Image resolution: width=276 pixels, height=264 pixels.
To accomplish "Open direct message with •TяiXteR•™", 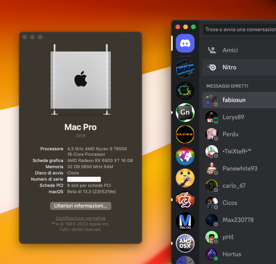I will click(239, 151).
